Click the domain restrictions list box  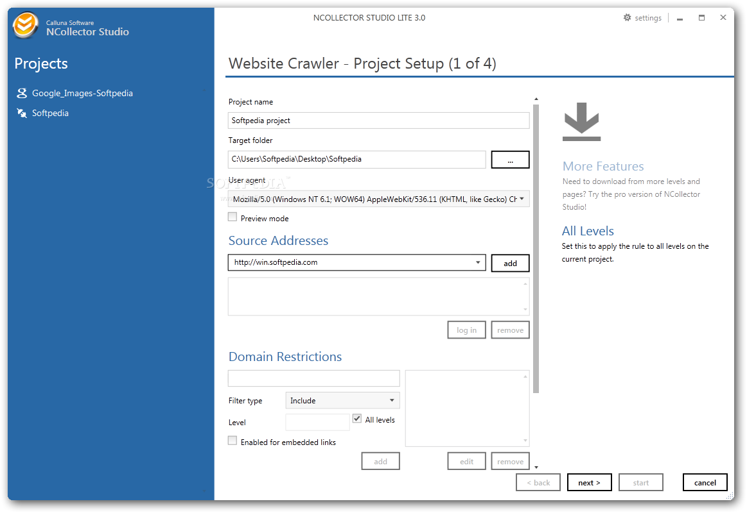pyautogui.click(x=468, y=408)
